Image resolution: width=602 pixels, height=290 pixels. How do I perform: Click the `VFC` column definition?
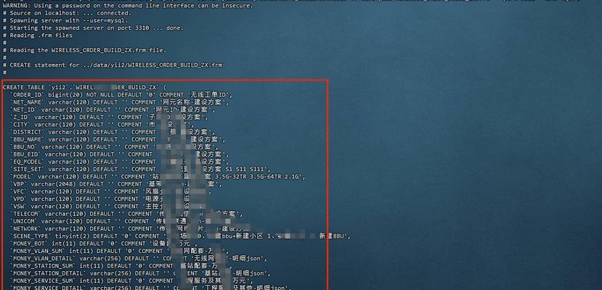click(110, 191)
